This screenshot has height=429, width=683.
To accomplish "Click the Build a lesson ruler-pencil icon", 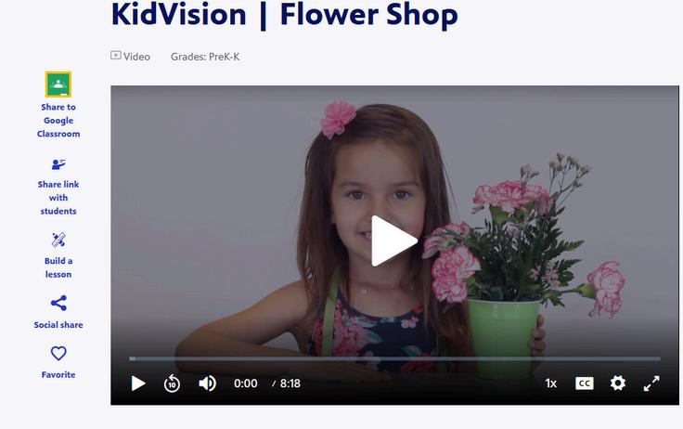I will coord(58,240).
